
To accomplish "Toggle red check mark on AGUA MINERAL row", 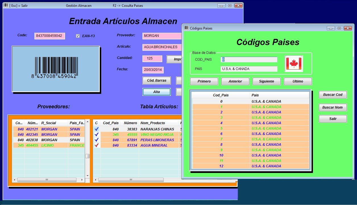I will 96,145.
